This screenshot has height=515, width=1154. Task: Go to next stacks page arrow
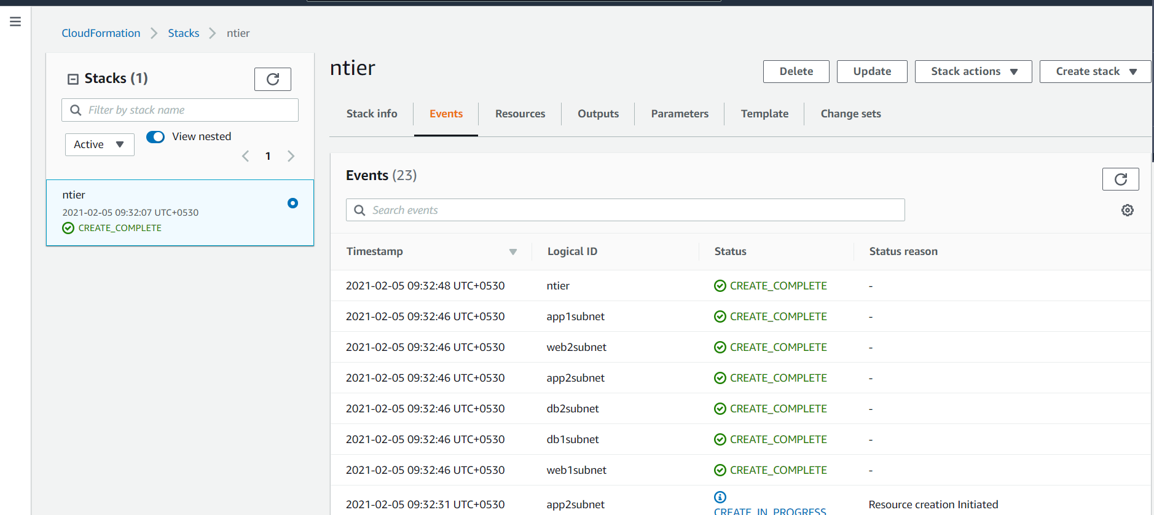pos(291,156)
